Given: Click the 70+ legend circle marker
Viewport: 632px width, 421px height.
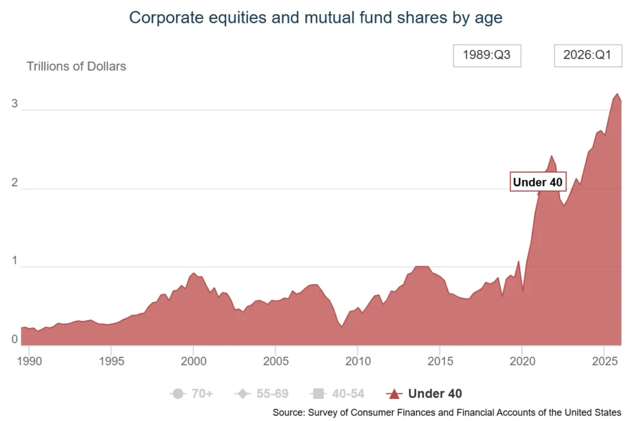Looking at the screenshot, I should [178, 393].
